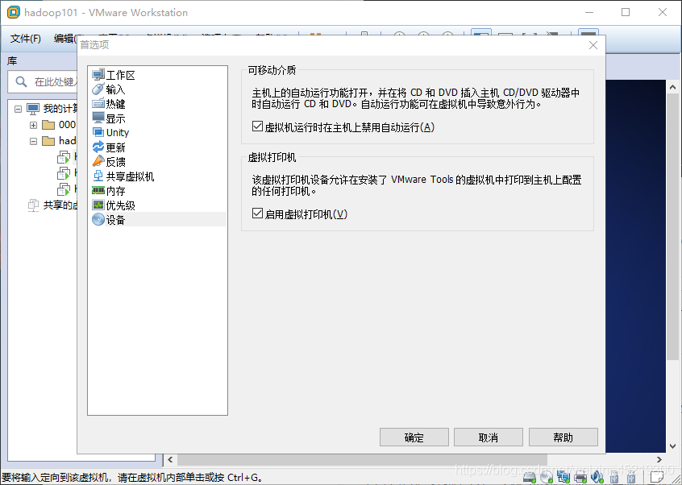The width and height of the screenshot is (682, 485).
Task: Select the 共享虚拟机 preferences item
Action: click(126, 176)
